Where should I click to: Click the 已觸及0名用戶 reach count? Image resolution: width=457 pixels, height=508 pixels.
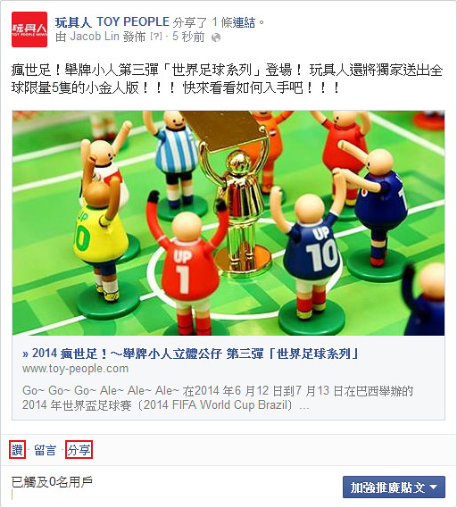coord(52,482)
